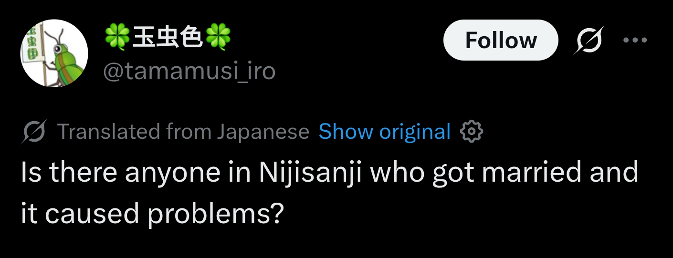
Task: Click the right clover emoji in name
Action: tap(218, 38)
